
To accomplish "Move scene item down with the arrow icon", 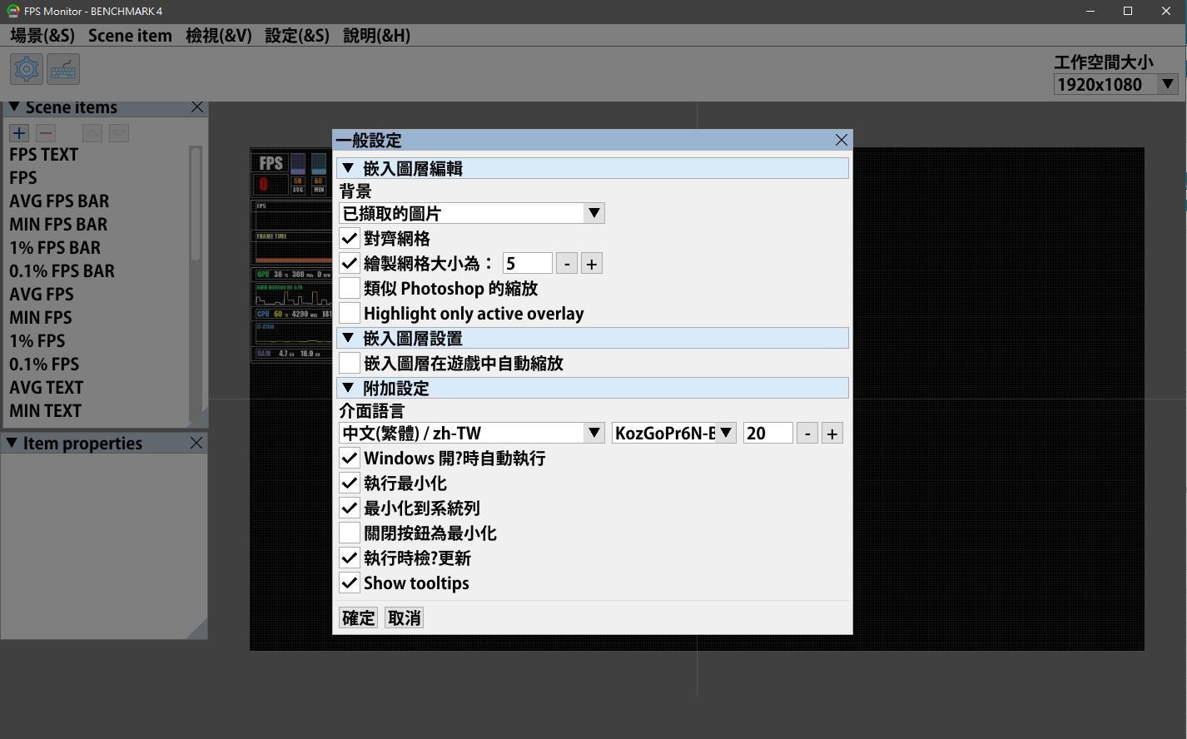I will point(119,133).
